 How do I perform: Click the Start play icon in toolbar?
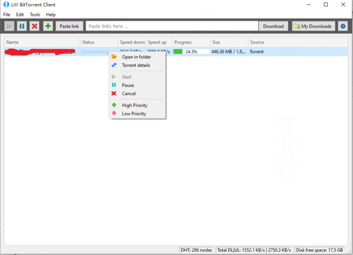click(x=9, y=26)
